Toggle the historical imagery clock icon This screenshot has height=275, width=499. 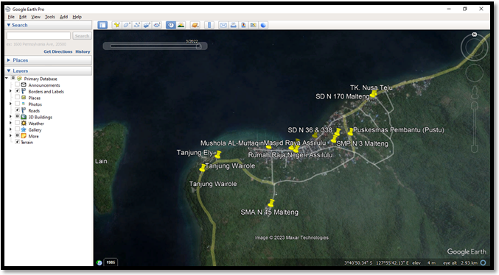coord(170,25)
